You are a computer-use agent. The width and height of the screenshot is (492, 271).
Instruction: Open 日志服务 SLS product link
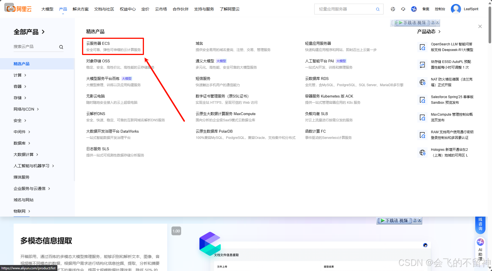[x=98, y=149]
